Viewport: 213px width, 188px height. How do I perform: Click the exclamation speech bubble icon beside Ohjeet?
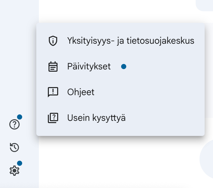tap(53, 92)
